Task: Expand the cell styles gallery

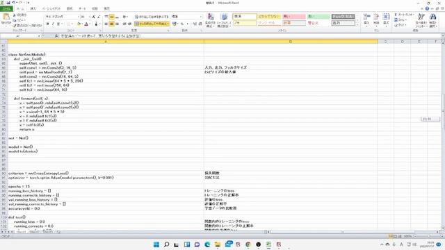Action: pos(357,26)
